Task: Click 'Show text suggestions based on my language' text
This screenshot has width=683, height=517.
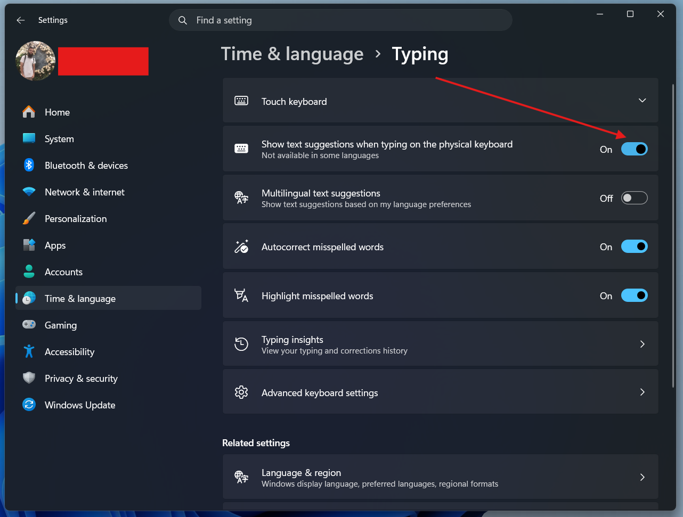Action: click(x=367, y=204)
